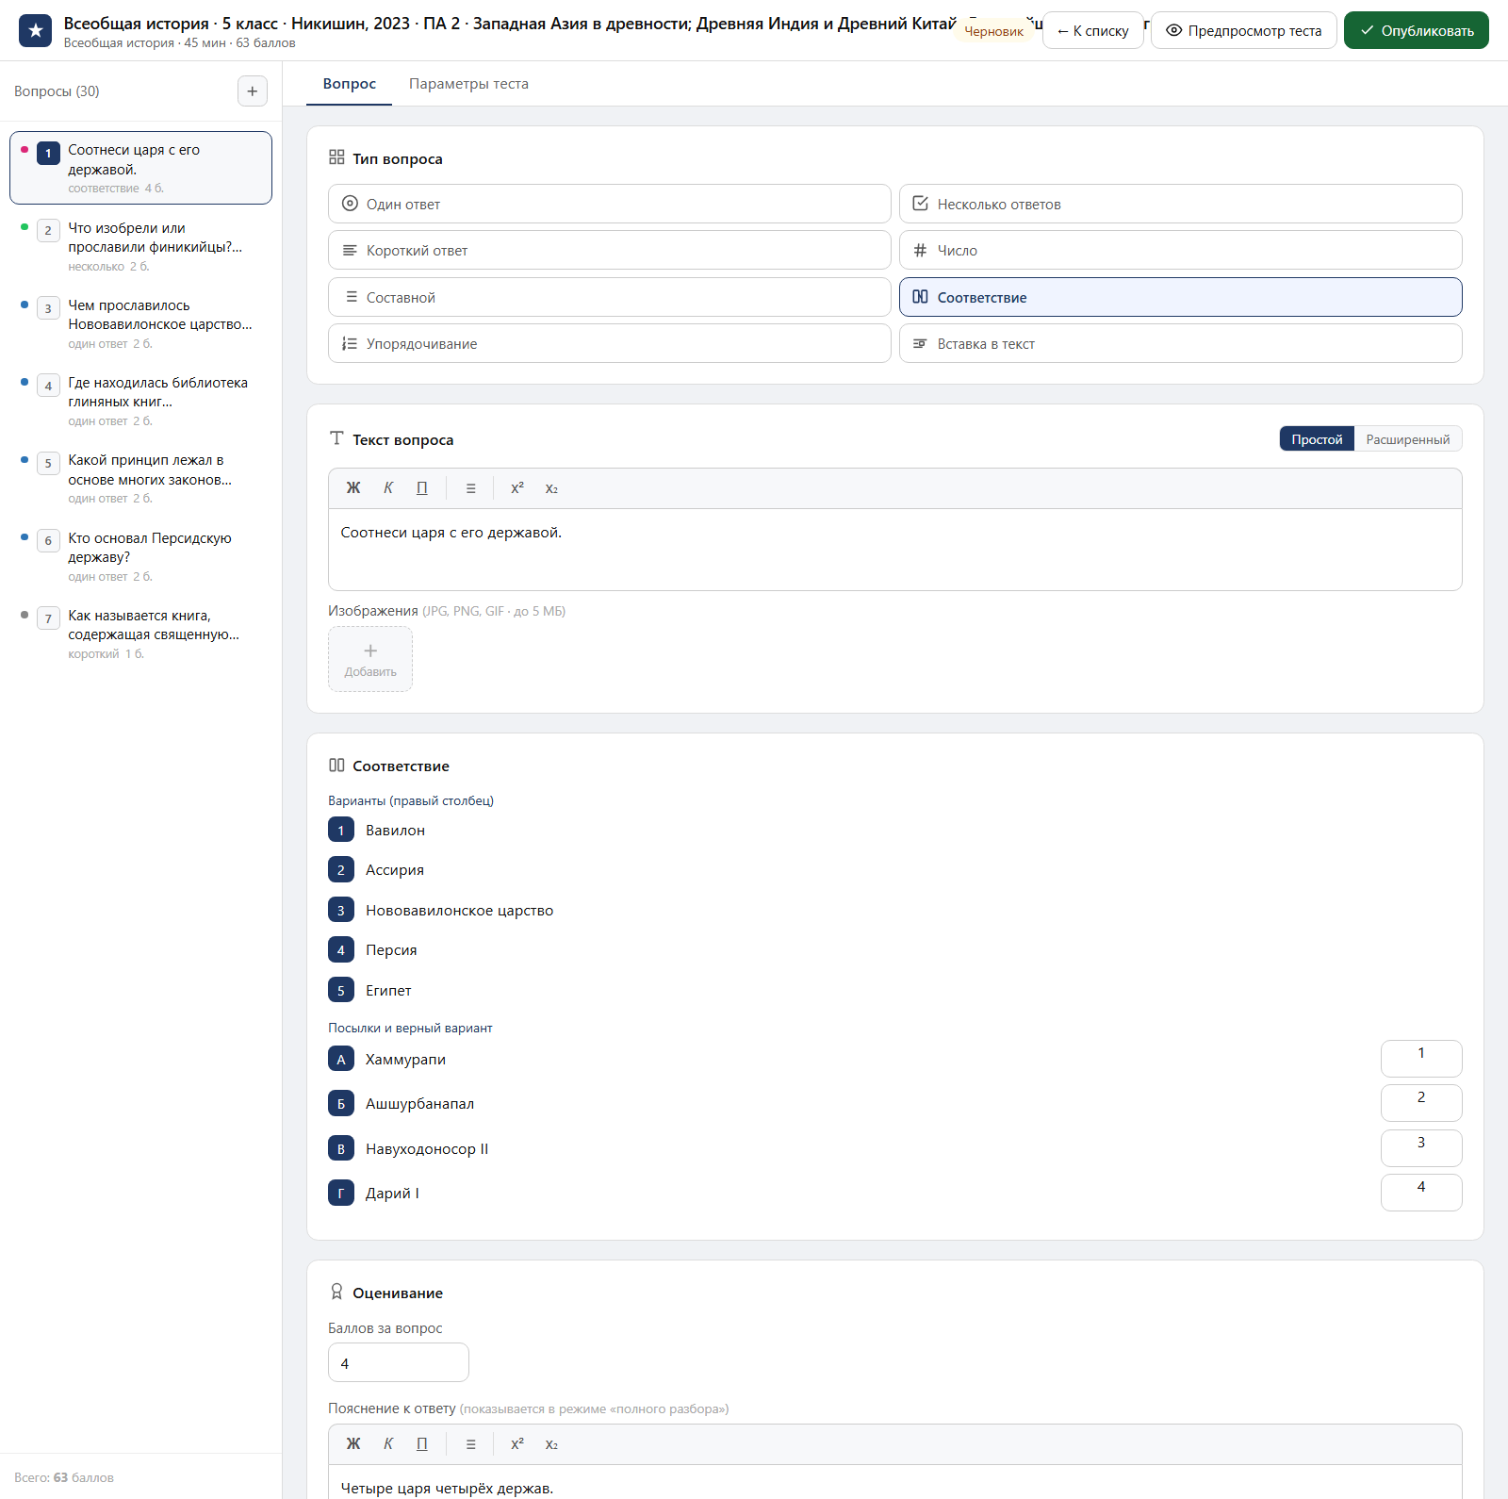Choose the Упорядочивание question type
1508x1499 pixels.
[609, 343]
